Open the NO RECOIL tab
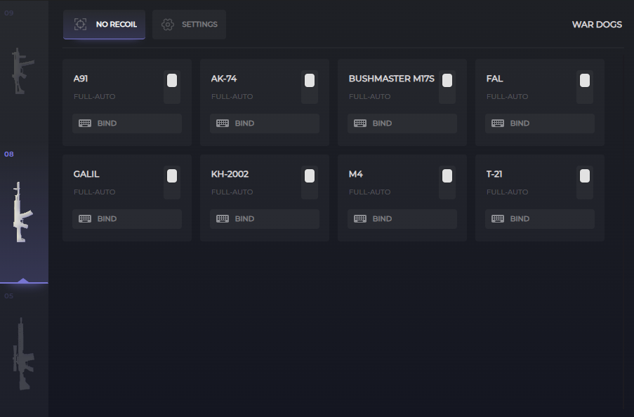The width and height of the screenshot is (634, 417). click(x=104, y=25)
